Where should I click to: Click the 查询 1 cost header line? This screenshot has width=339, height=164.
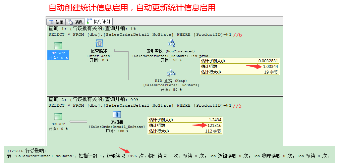[x=92, y=29]
